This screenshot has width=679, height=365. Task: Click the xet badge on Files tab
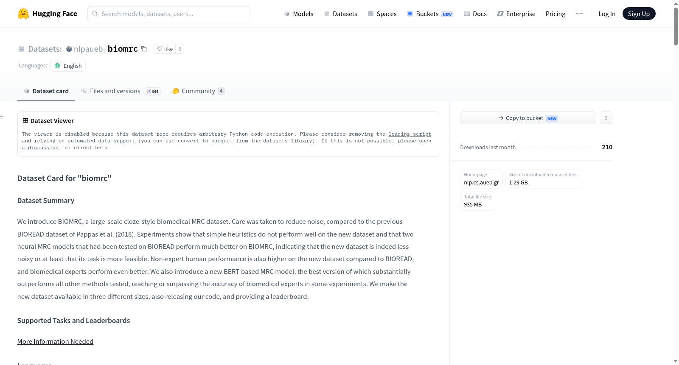coord(152,91)
